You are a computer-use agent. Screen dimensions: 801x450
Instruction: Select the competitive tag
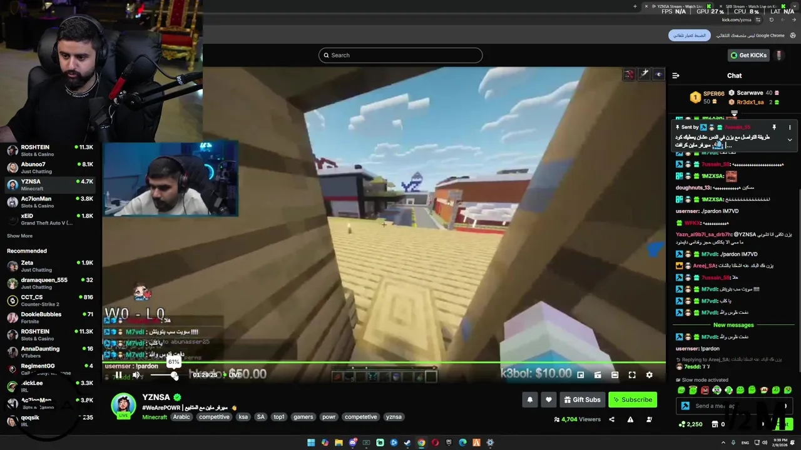coord(214,417)
